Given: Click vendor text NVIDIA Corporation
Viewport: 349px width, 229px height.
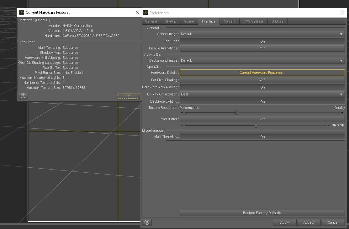Looking at the screenshot, I should point(77,26).
